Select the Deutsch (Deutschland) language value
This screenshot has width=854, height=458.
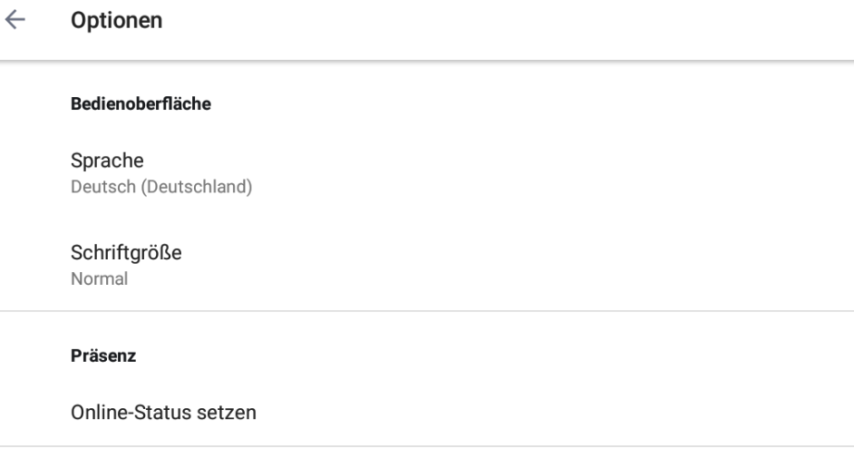point(161,188)
